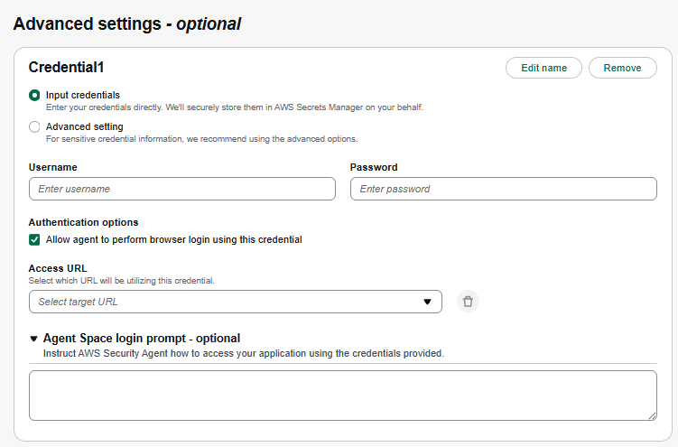This screenshot has width=678, height=447.
Task: Grab the resize handle of the prompt textarea
Action: pyautogui.click(x=651, y=414)
